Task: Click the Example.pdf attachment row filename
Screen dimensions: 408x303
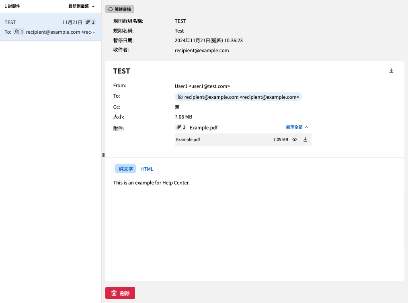Action: [x=188, y=140]
